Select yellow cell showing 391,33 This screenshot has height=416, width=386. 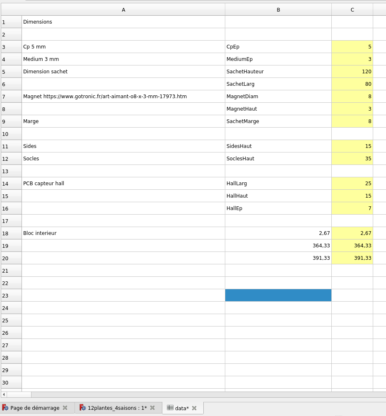pyautogui.click(x=352, y=258)
